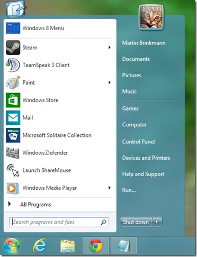Click the magnifier search icon
Screen dimensions: 197x257
pyautogui.click(x=103, y=222)
